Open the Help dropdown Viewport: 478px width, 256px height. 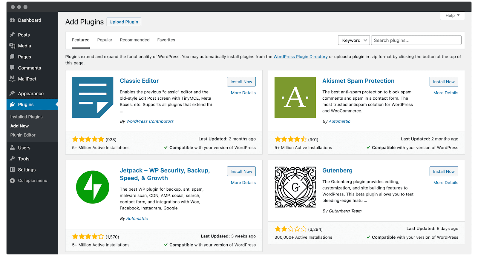(452, 16)
